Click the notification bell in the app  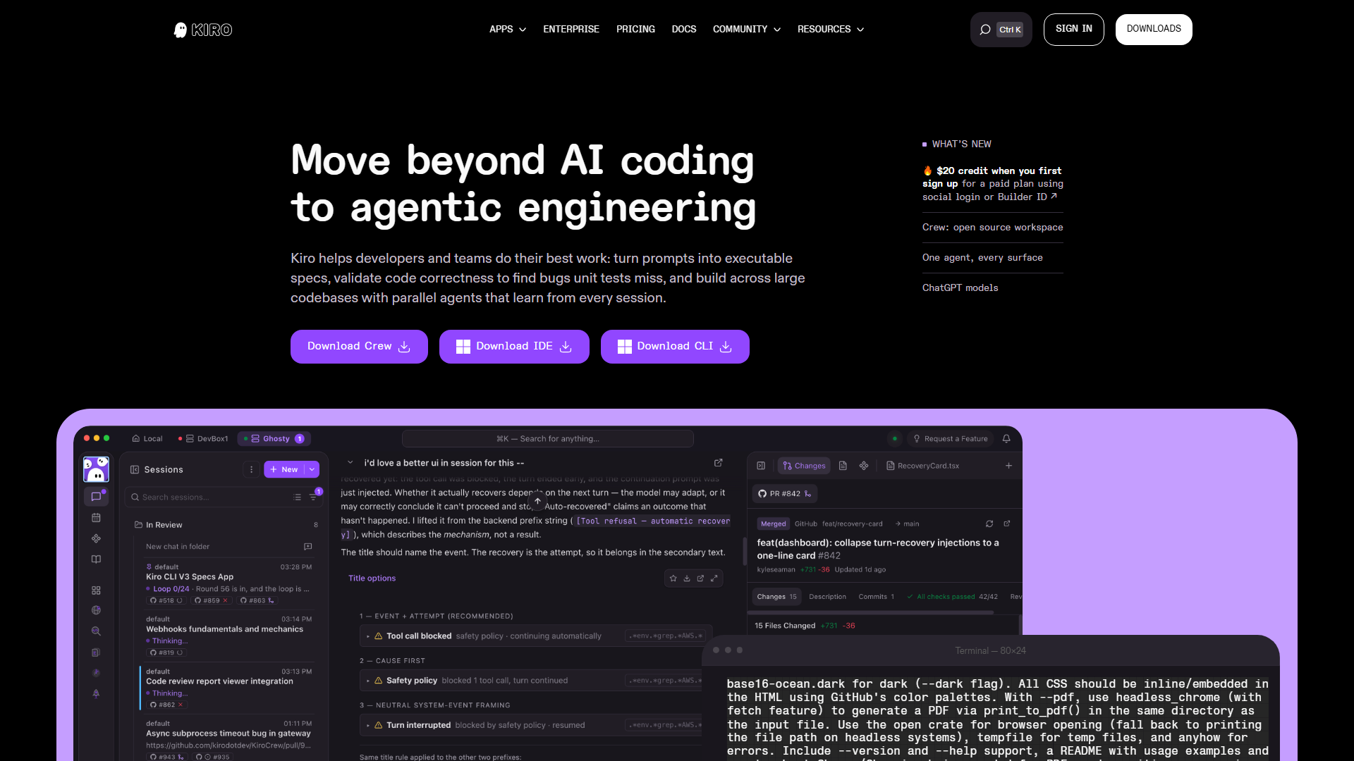point(1006,438)
